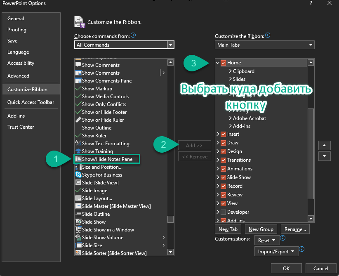Uncheck the Insert tab checkbox
Viewport: 339px width, 276px height.
point(224,134)
